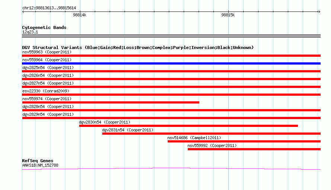Select the red bar under esv22330
The height and width of the screenshot is (190, 331).
click(171, 95)
